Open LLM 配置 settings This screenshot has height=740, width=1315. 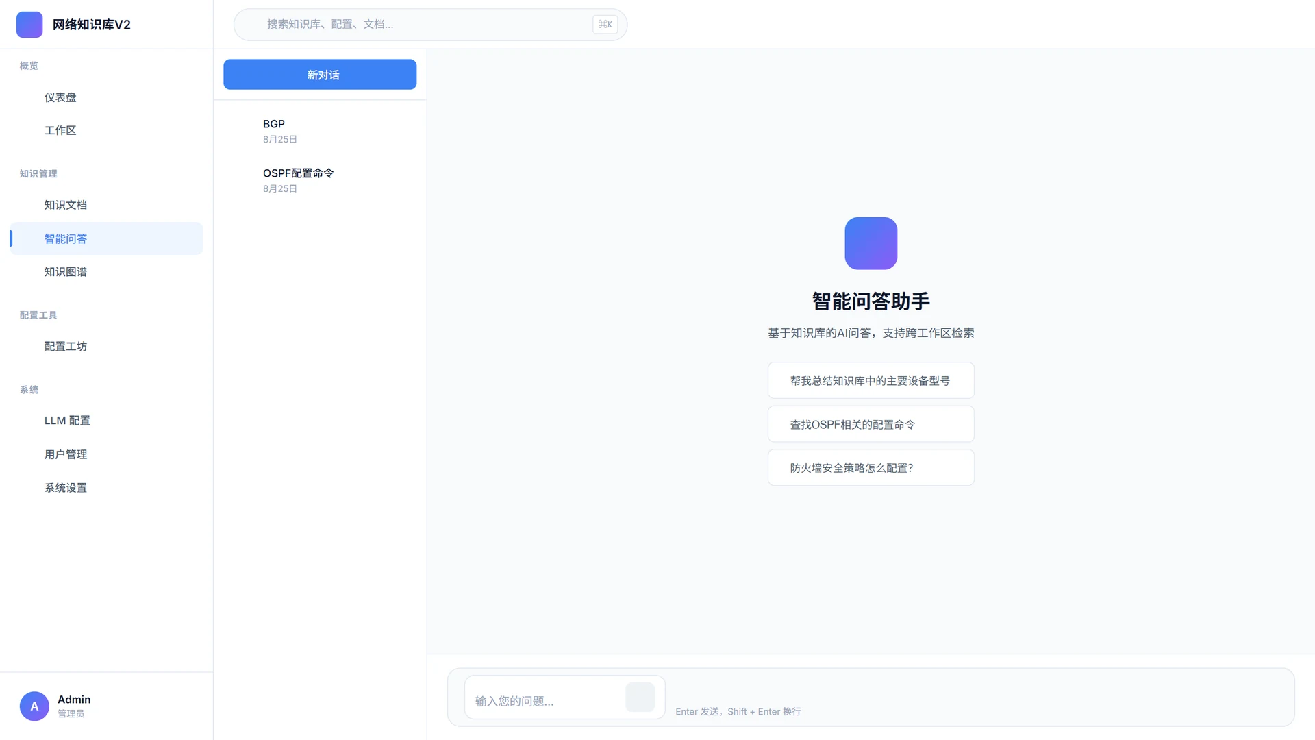[x=106, y=421]
